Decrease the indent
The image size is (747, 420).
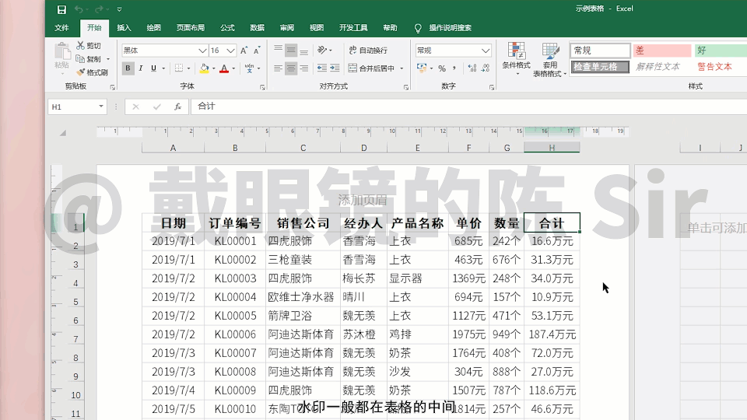[322, 68]
